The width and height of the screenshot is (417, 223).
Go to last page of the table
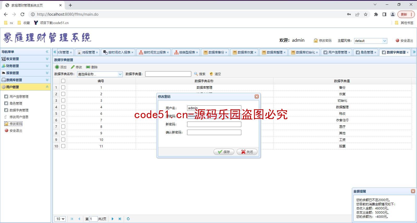coord(120,219)
